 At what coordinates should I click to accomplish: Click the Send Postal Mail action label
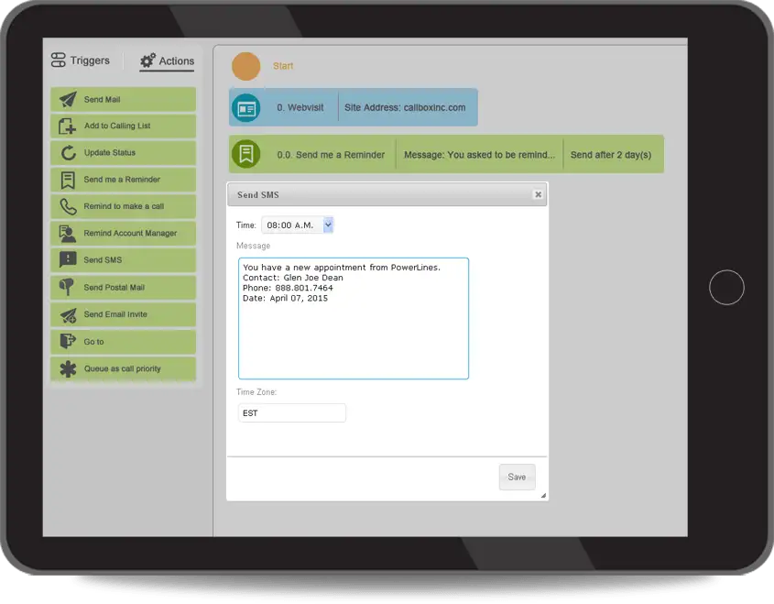(x=114, y=288)
